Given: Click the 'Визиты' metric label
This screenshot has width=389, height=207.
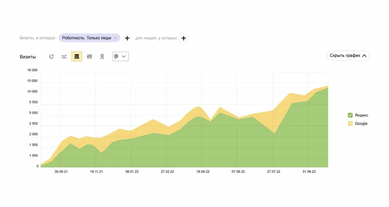Looking at the screenshot, I should pyautogui.click(x=28, y=57).
